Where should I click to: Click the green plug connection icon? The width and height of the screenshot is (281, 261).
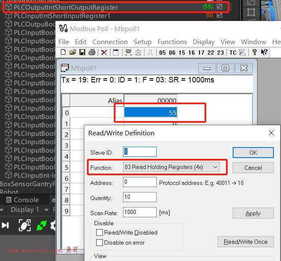click(42, 225)
